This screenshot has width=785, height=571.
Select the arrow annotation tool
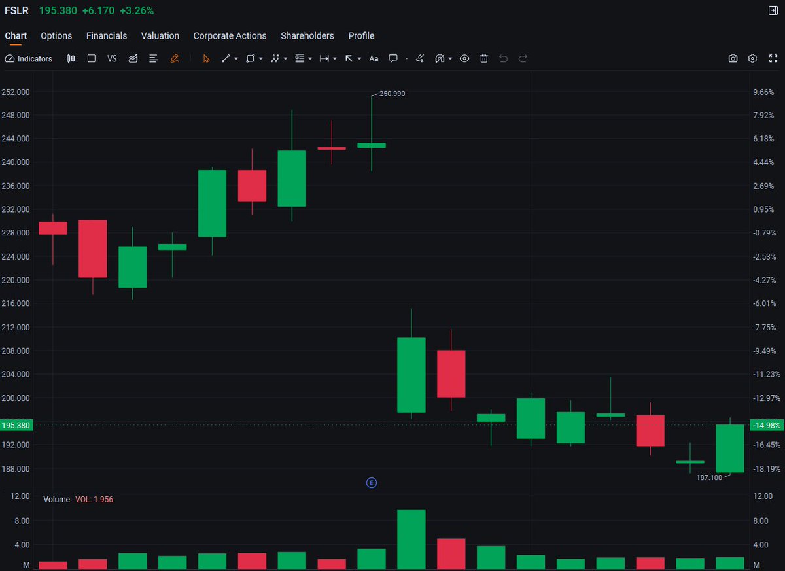point(349,58)
